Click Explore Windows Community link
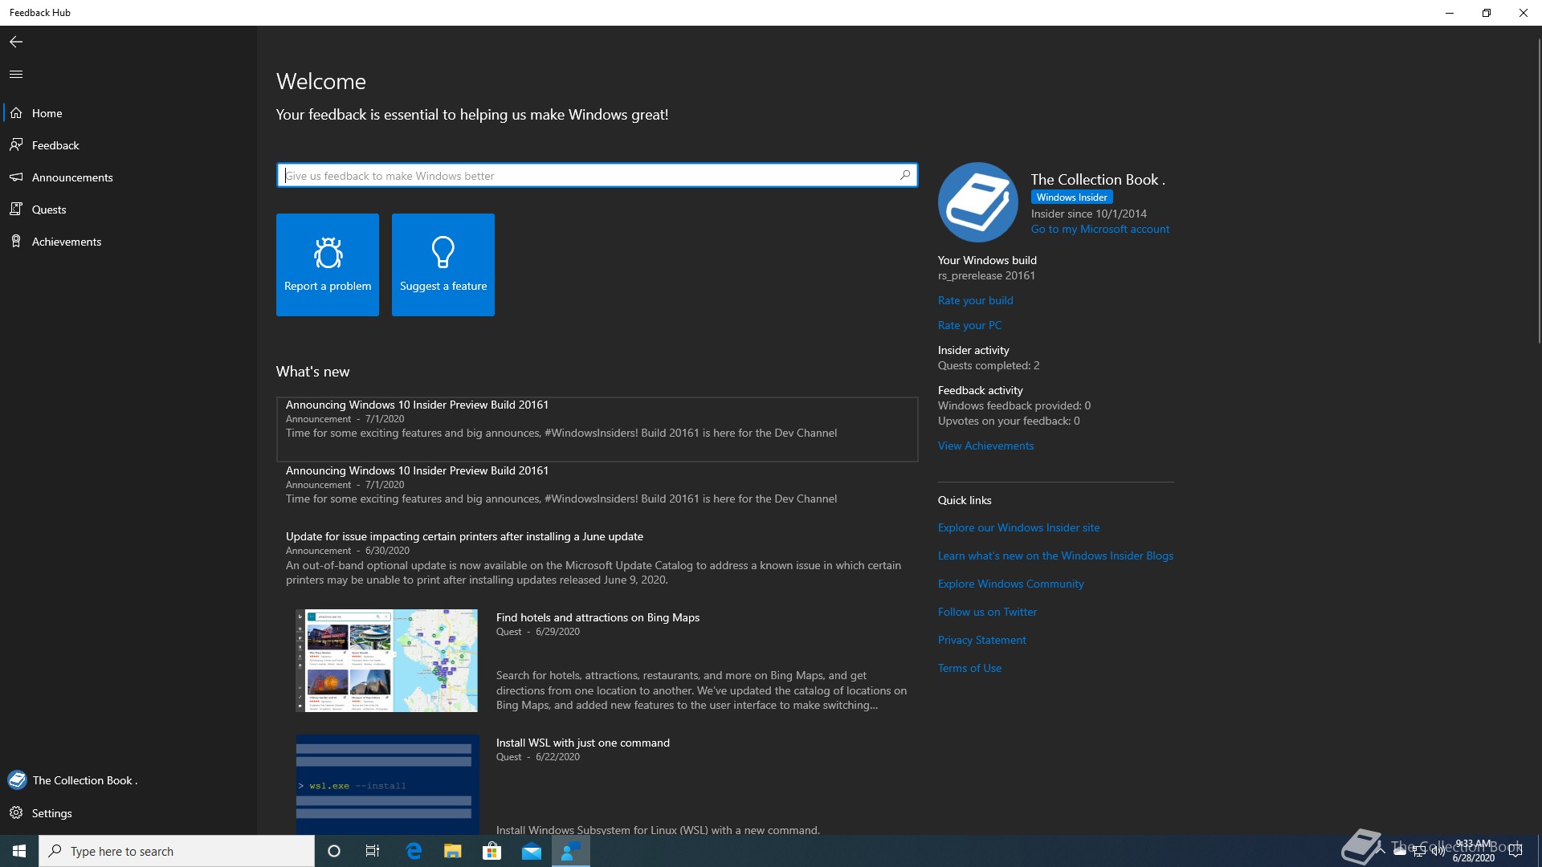The image size is (1542, 867). pyautogui.click(x=1010, y=584)
